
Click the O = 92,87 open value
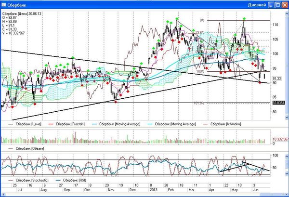[x=10, y=17]
